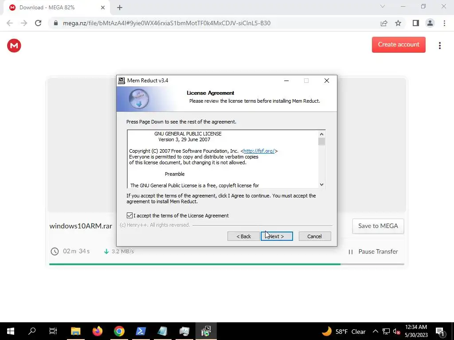454x340 pixels.
Task: Open Task View on the taskbar
Action: pyautogui.click(x=53, y=331)
